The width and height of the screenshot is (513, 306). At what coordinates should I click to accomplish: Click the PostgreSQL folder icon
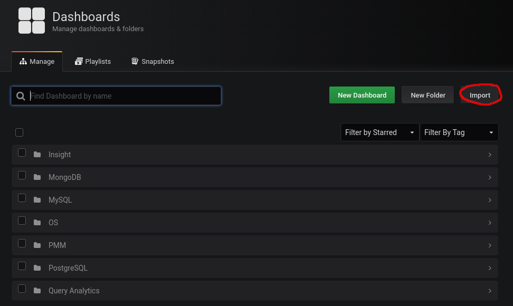click(37, 268)
